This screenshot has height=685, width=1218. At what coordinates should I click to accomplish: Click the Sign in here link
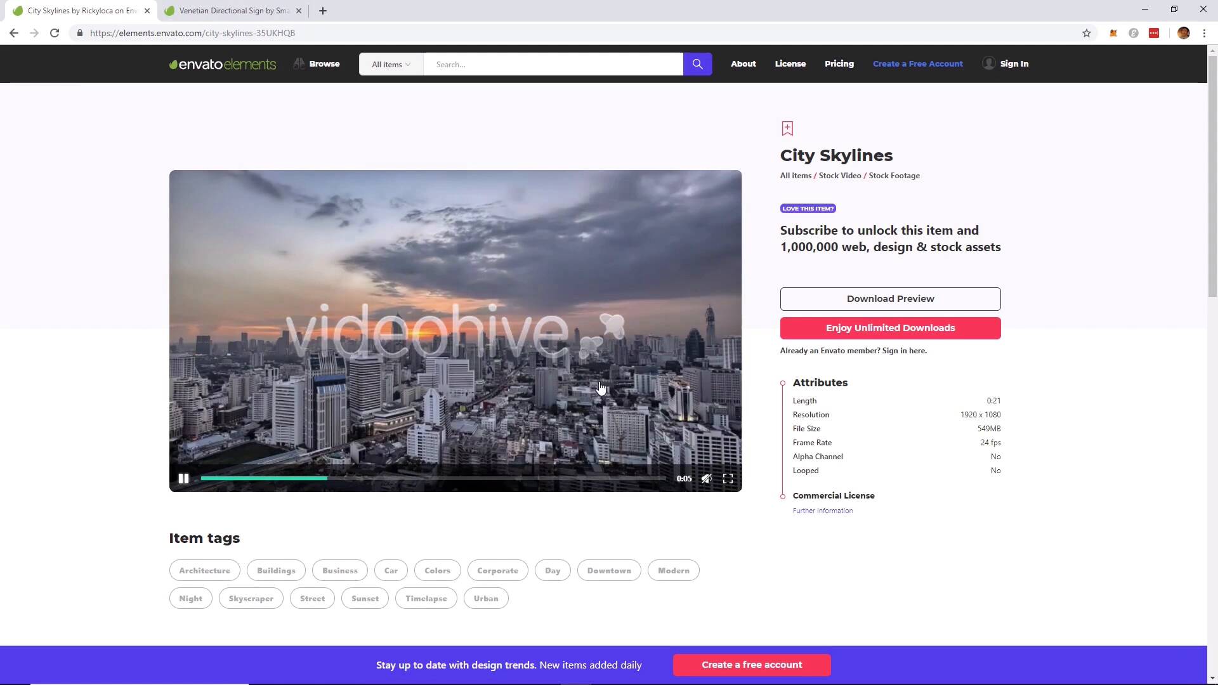[904, 351]
